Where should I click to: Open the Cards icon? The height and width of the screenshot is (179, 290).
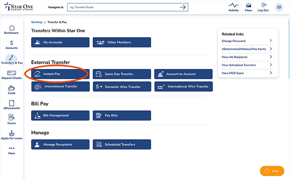click(12, 88)
